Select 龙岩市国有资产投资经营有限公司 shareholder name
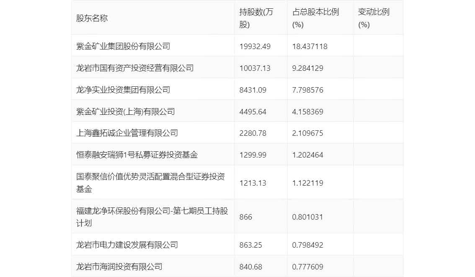This screenshot has height=277, width=475. click(135, 68)
